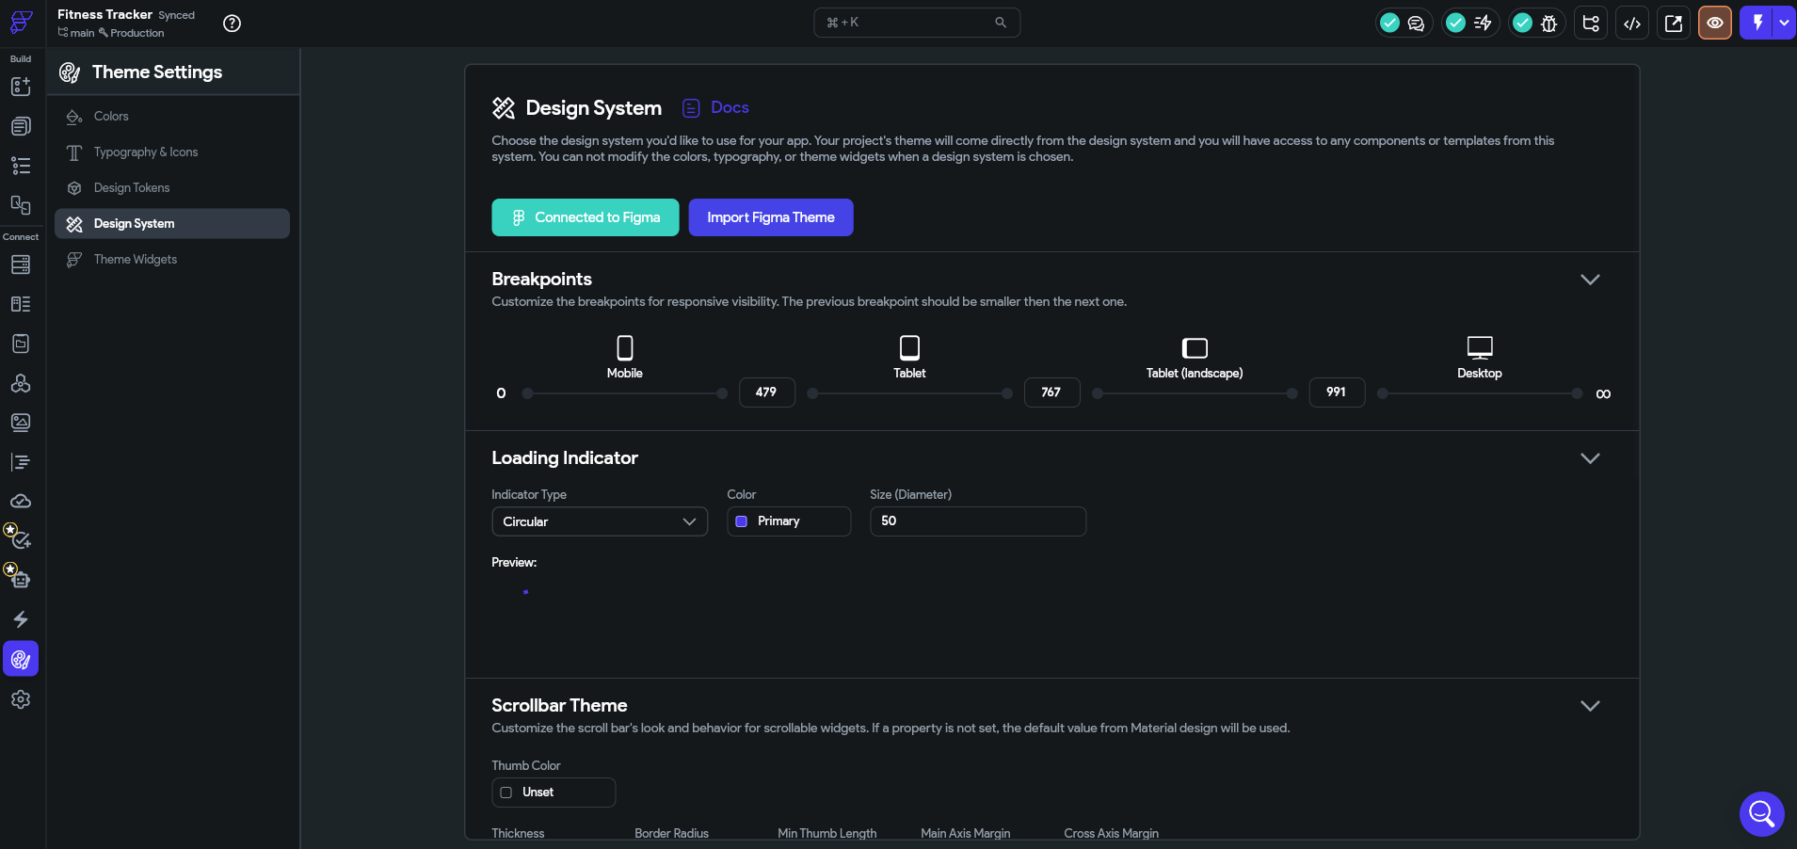Click the Primary color swatch selector

tap(789, 521)
